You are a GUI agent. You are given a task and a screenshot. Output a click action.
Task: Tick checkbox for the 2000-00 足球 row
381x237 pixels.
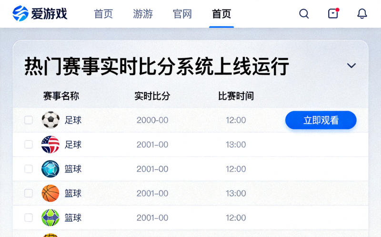pyautogui.click(x=29, y=120)
